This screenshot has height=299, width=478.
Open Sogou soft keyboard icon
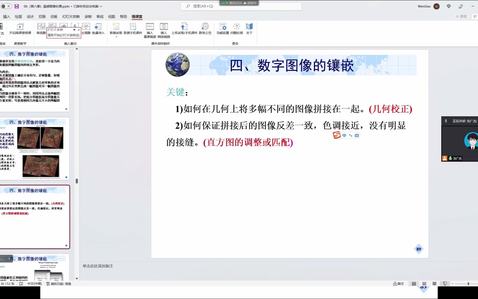tap(357, 135)
